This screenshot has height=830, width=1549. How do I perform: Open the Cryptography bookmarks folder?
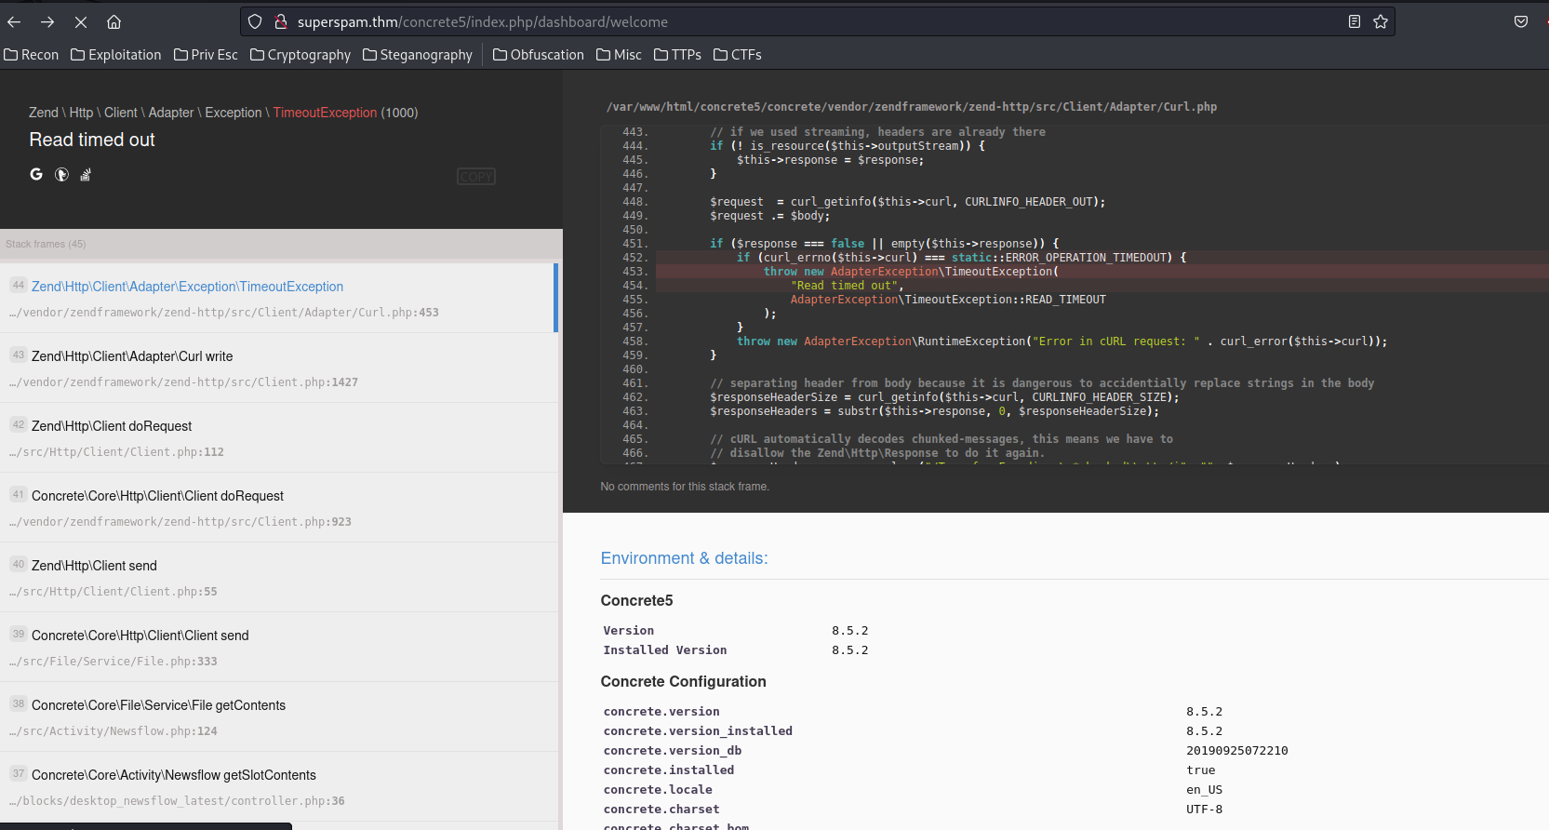click(300, 55)
